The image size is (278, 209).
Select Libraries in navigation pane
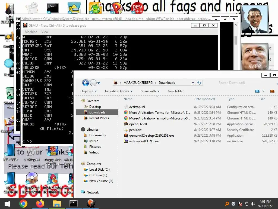tap(92, 130)
